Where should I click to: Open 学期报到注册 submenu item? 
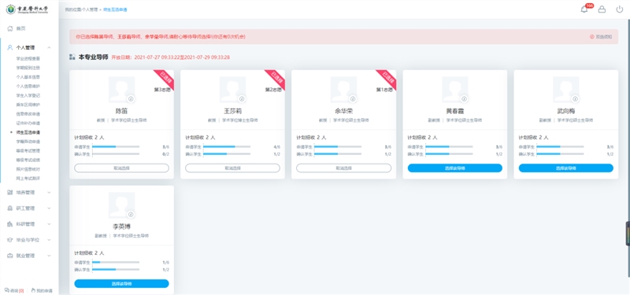(28, 68)
